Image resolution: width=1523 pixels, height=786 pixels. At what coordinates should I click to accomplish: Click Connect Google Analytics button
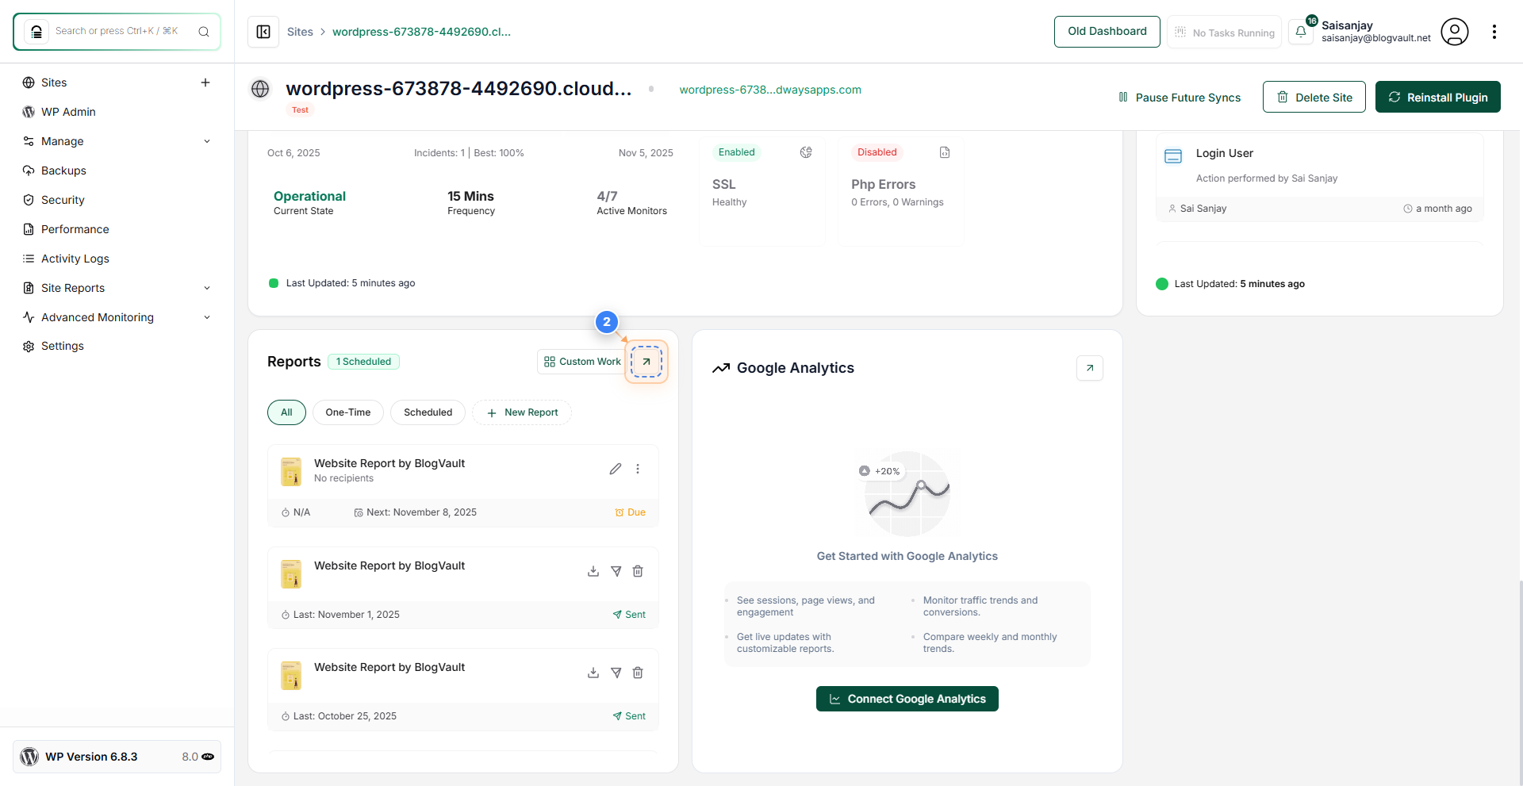pos(907,699)
